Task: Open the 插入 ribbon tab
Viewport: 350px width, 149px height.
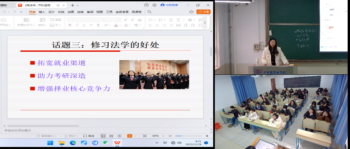Action: tap(42, 12)
